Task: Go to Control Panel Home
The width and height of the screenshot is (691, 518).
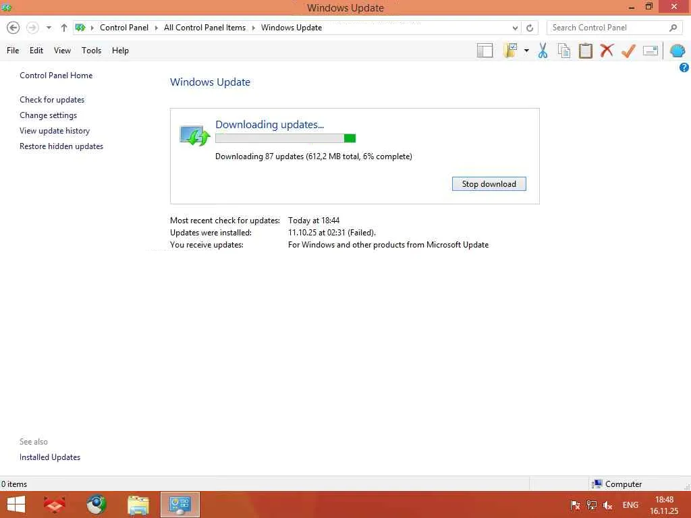Action: click(56, 76)
